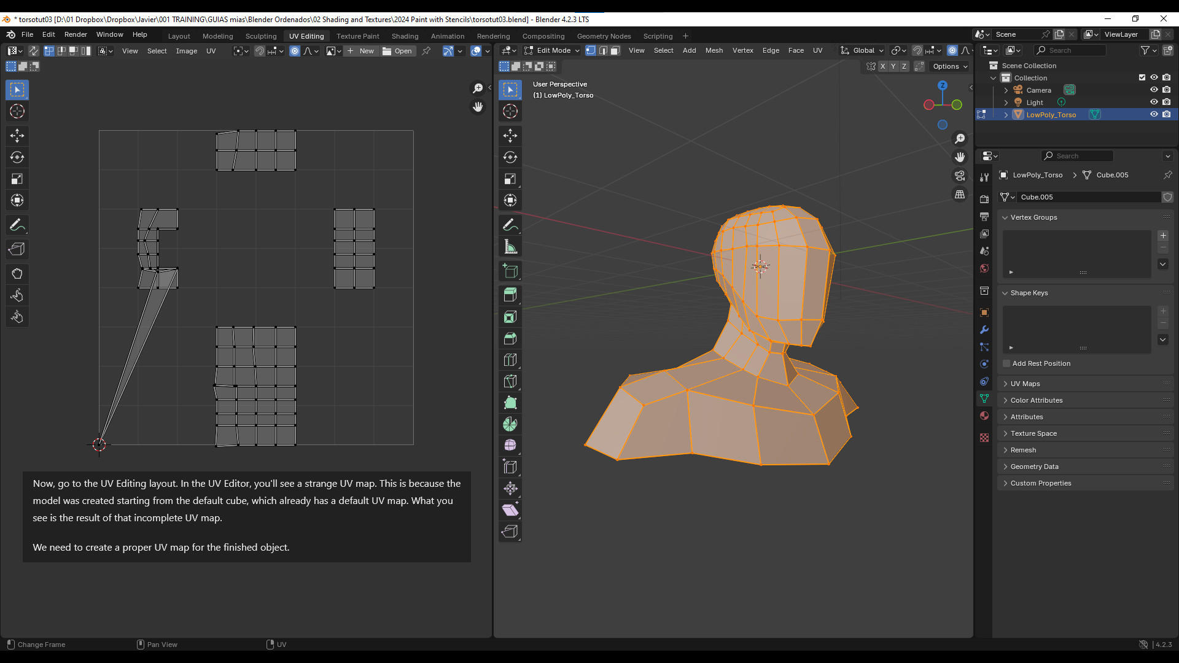This screenshot has width=1179, height=663.
Task: Toggle X axis mirror in 3D viewport
Action: 882,66
